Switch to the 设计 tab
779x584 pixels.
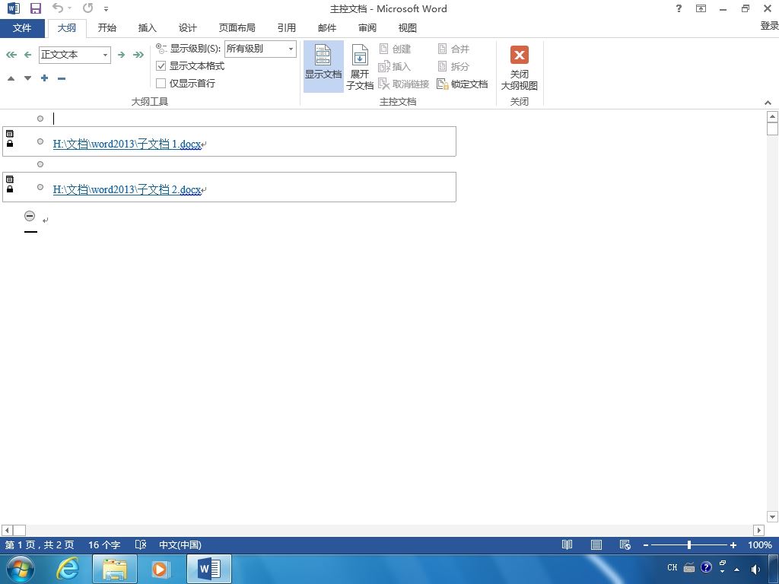pyautogui.click(x=187, y=28)
